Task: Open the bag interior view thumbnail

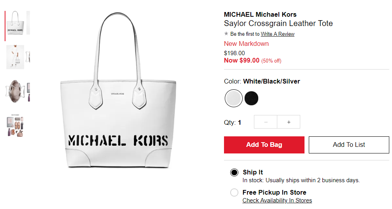Action: pyautogui.click(x=15, y=91)
